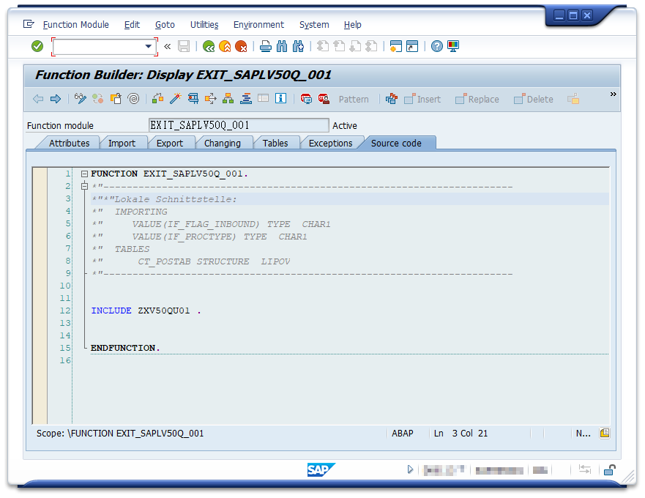
Task: Activate using the magic wand icon
Action: (176, 99)
